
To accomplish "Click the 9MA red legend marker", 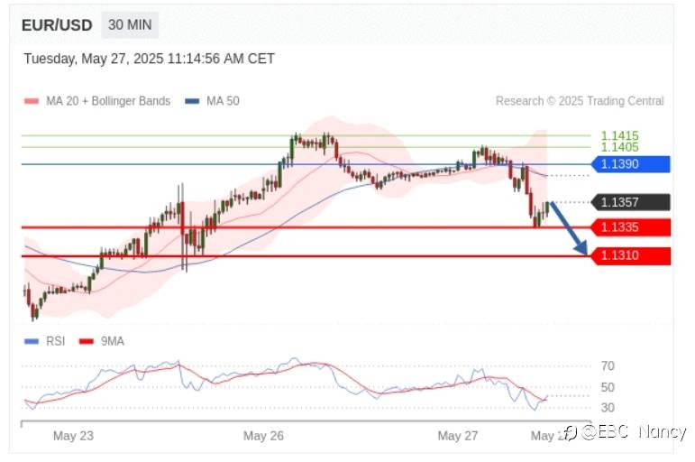I will pos(87,342).
